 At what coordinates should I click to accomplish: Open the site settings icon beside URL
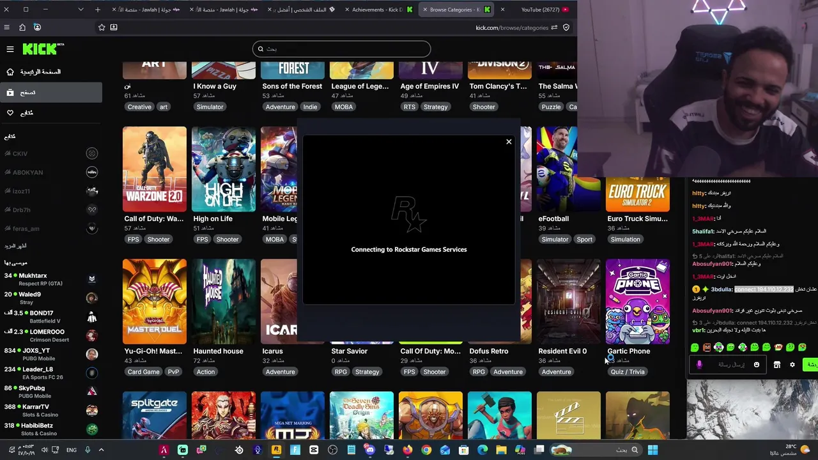pos(554,27)
